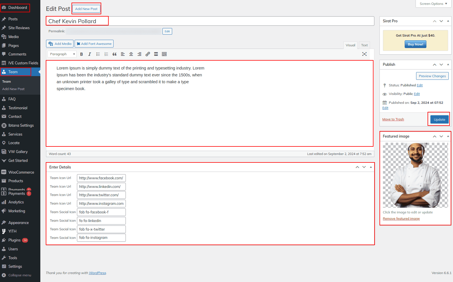The height and width of the screenshot is (282, 453).
Task: Collapse the Publish panel
Action: click(448, 65)
